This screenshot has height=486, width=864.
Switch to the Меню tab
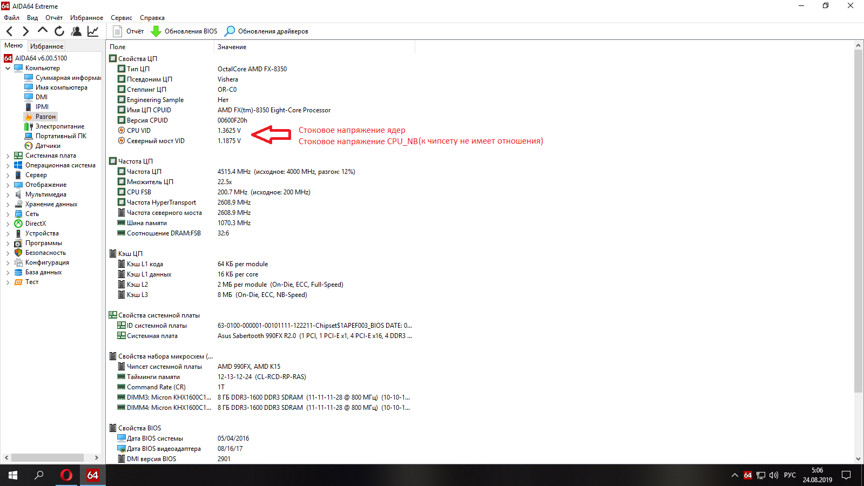pyautogui.click(x=13, y=46)
